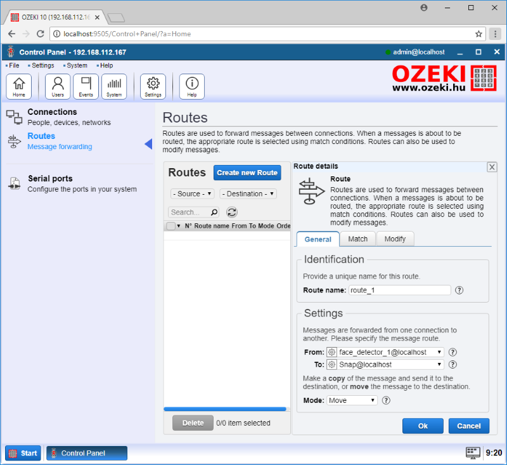Click help icon next to From field
The width and height of the screenshot is (507, 465).
coord(452,352)
